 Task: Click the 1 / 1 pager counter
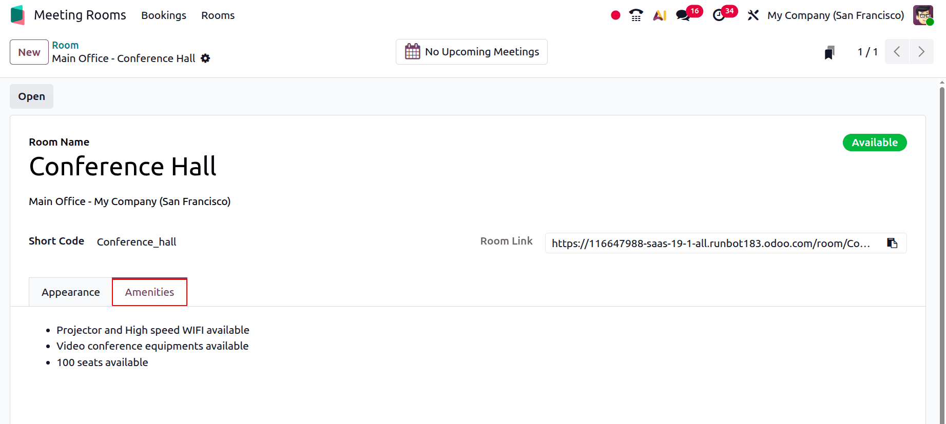[867, 52]
